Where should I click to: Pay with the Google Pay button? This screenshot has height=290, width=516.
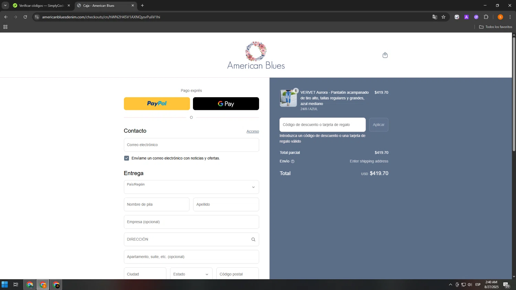(226, 104)
